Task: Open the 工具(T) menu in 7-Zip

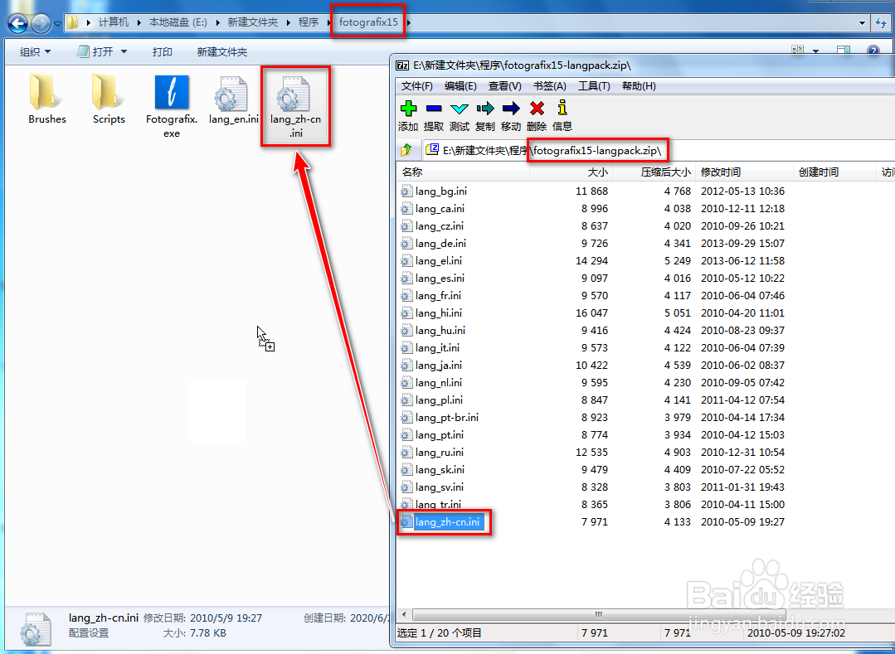Action: [x=594, y=86]
